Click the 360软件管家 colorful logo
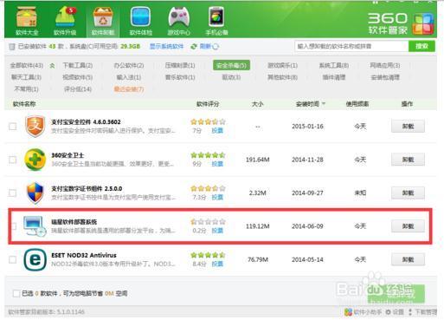Viewport: 444px width, 320px height. pos(423,24)
